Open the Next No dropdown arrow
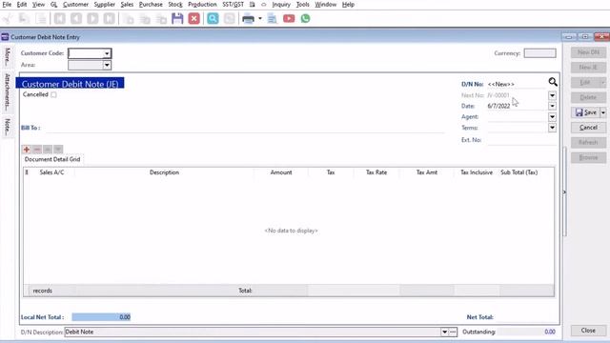 tap(552, 95)
